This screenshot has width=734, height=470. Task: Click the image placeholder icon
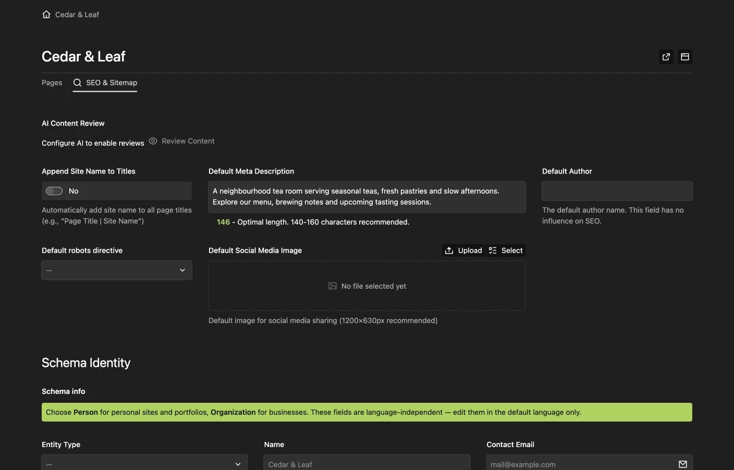click(333, 286)
